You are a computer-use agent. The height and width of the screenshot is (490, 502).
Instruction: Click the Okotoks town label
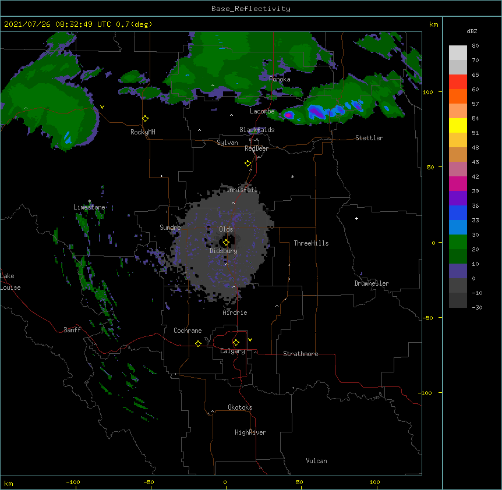point(240,407)
